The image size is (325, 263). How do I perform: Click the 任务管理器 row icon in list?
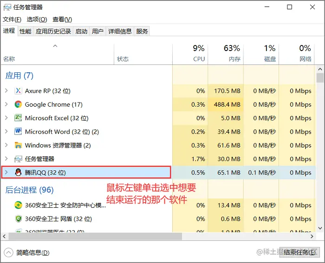coord(18,159)
